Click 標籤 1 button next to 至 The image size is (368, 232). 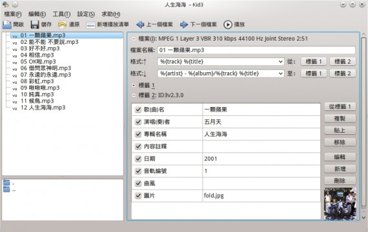(x=314, y=73)
